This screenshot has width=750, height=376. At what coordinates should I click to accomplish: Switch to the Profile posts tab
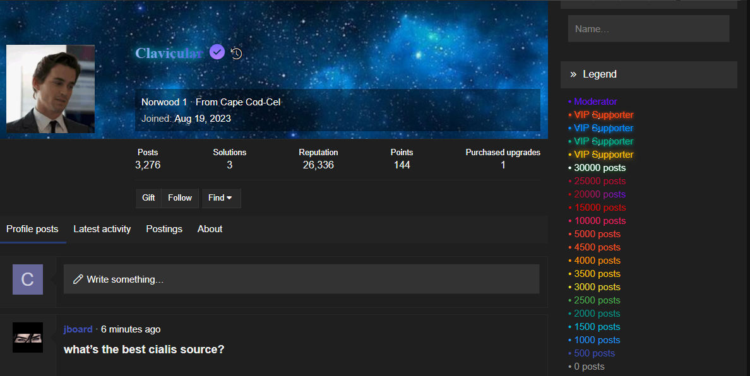pyautogui.click(x=33, y=229)
